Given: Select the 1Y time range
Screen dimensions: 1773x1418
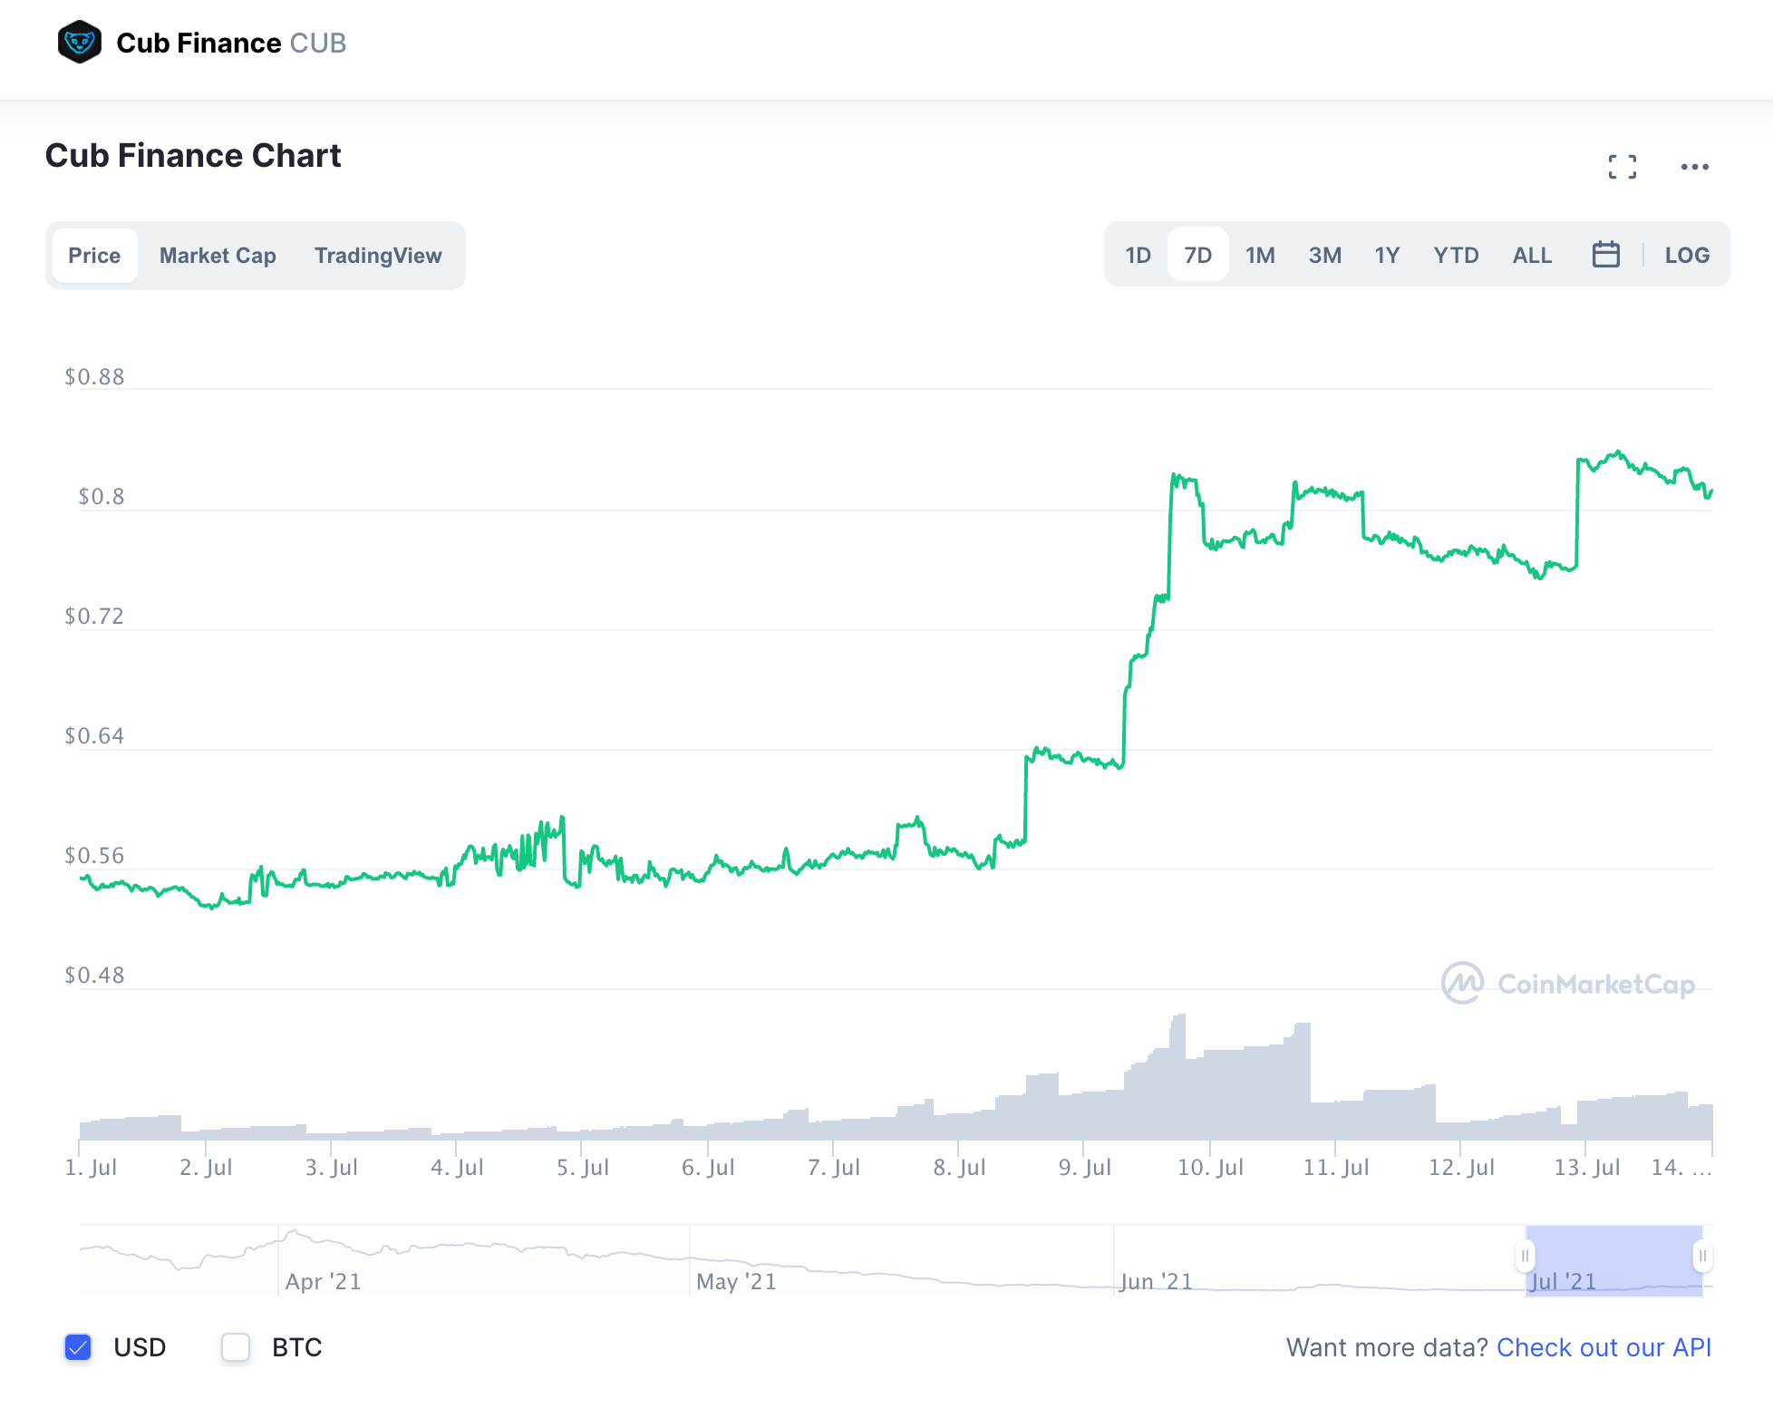Looking at the screenshot, I should [x=1387, y=255].
